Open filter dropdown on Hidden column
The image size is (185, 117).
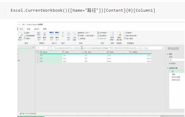[150, 52]
